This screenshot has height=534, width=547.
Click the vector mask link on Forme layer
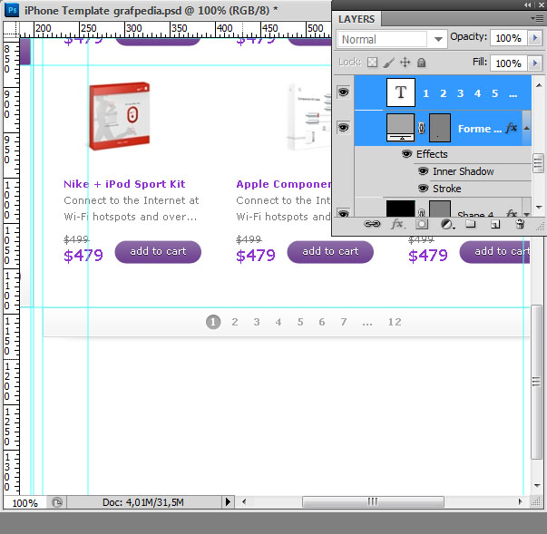[x=422, y=128]
